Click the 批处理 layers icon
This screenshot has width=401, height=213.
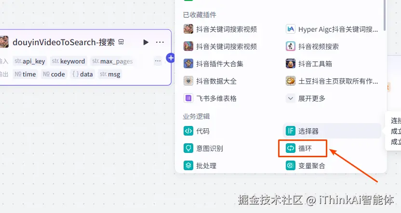click(x=188, y=165)
